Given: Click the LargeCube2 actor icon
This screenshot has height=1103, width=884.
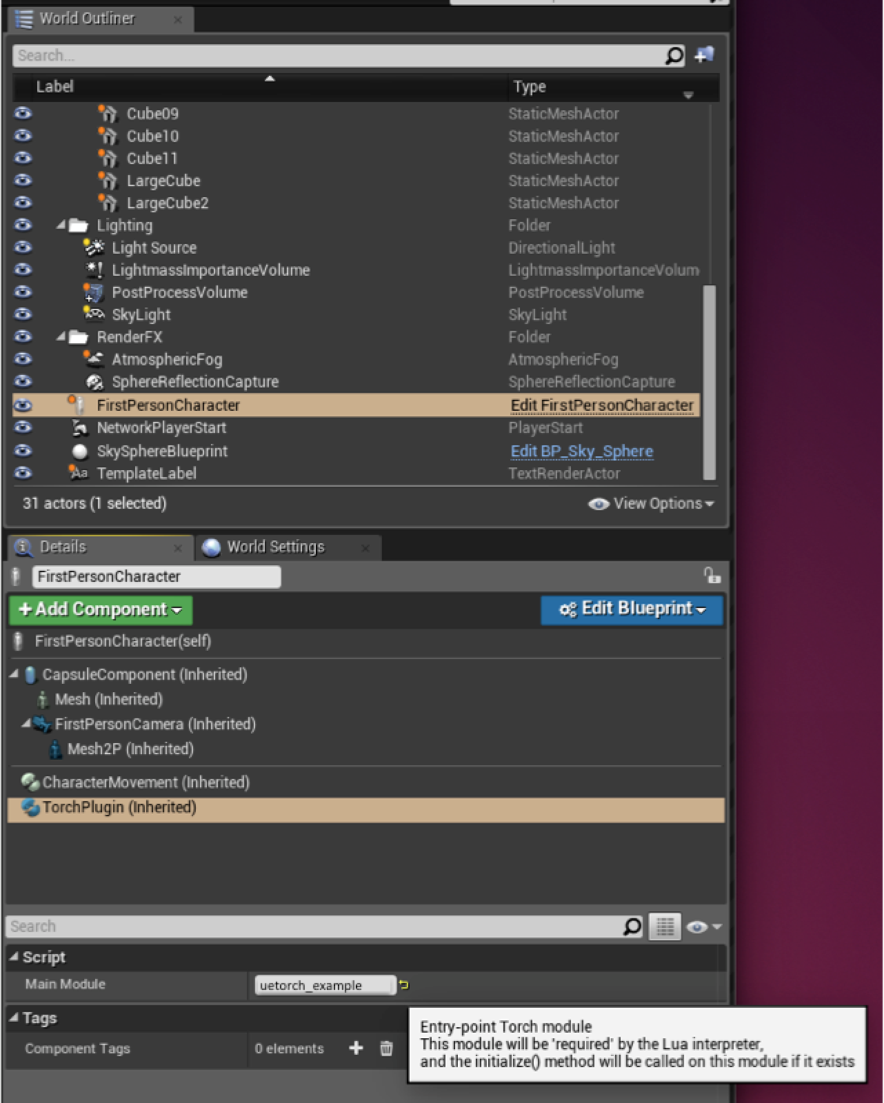Looking at the screenshot, I should pos(108,203).
